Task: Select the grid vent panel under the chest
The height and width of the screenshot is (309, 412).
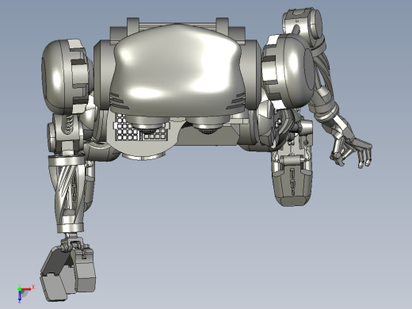Action: [141, 128]
